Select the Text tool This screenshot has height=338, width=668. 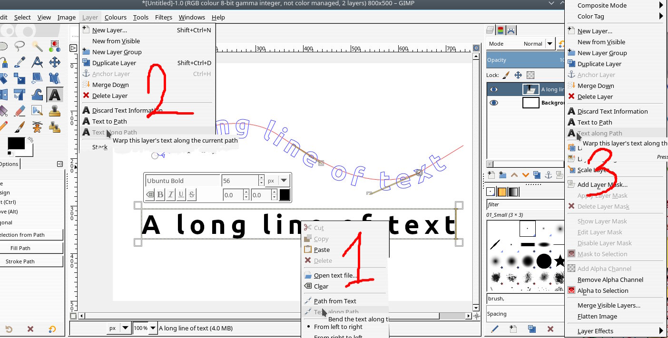[x=55, y=95]
